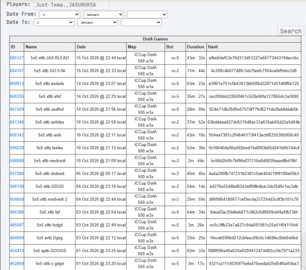Image resolution: width=306 pixels, height=270 pixels.
Task: Open game ID 486396 link
Action: 17,212
